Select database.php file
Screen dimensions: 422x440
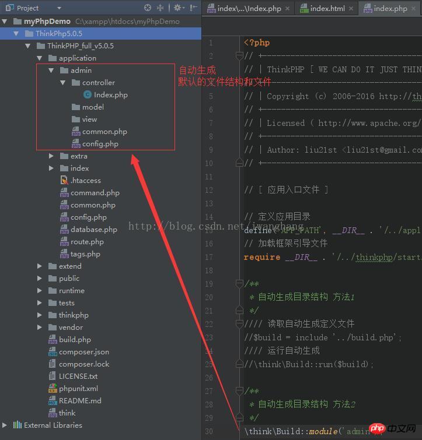pos(89,230)
